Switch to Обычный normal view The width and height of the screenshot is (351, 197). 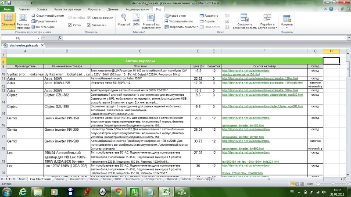[x=8, y=21]
